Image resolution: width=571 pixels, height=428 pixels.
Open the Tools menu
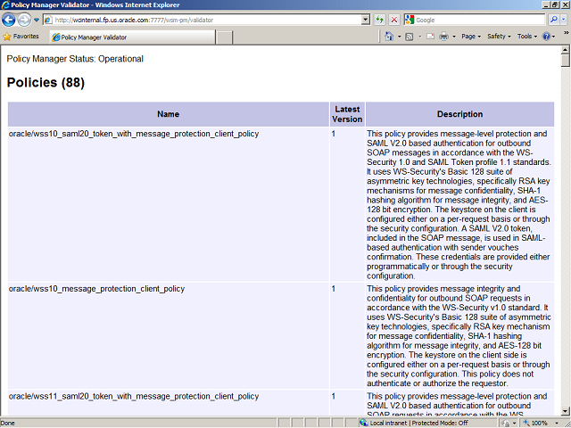point(526,37)
